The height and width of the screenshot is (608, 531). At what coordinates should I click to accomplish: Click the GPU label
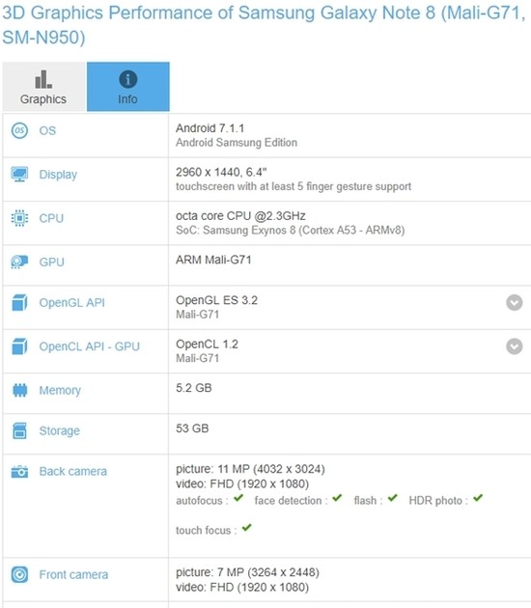pos(51,263)
